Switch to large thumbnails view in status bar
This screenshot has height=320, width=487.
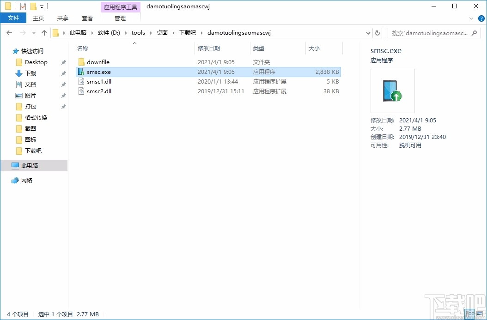480,314
